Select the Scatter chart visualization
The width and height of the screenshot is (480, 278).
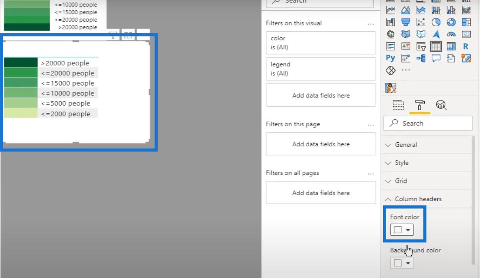pos(421,22)
